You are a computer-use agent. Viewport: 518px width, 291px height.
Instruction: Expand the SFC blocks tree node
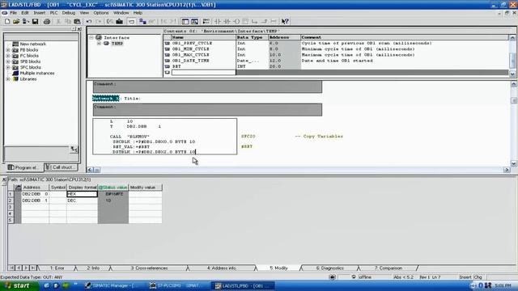point(8,67)
